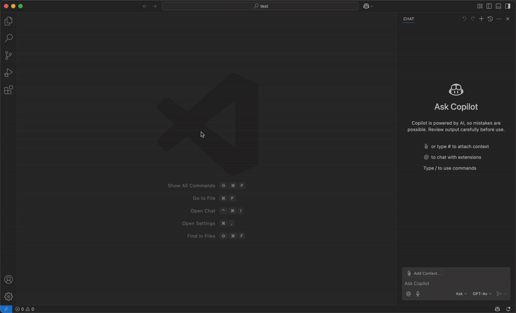The image size is (516, 313).
Task: Open the Extensions view
Action: point(8,90)
